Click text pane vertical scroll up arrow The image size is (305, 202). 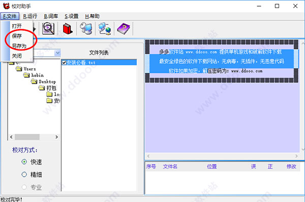click(x=302, y=44)
